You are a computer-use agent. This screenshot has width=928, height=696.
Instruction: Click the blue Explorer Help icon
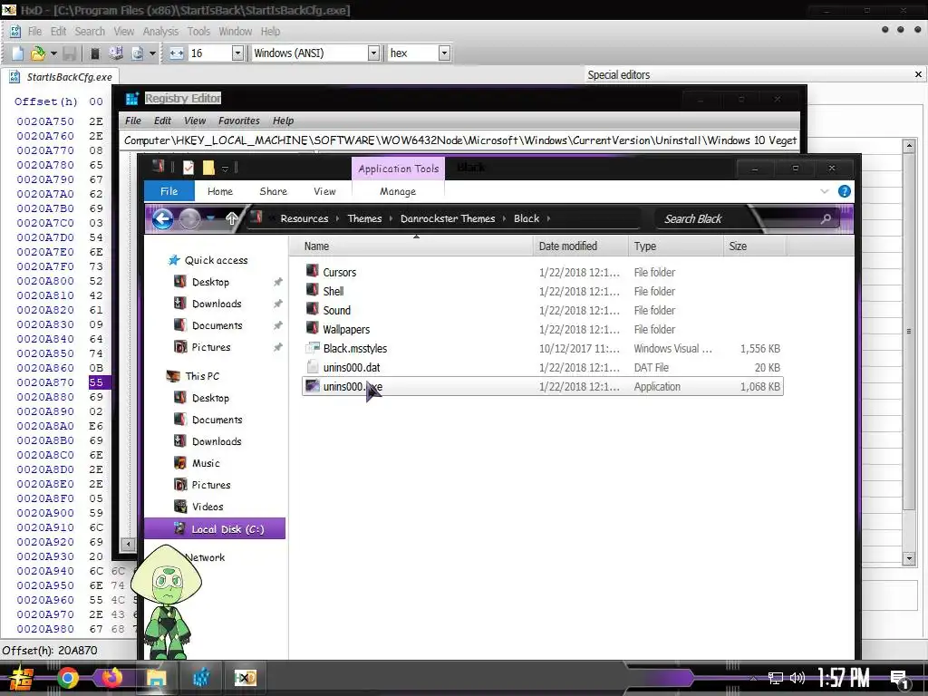[845, 191]
